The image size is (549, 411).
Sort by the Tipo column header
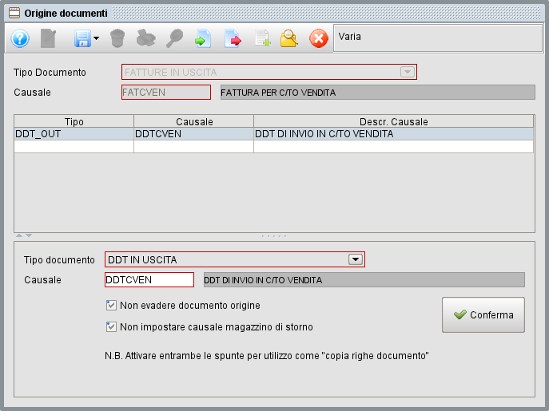coord(74,121)
